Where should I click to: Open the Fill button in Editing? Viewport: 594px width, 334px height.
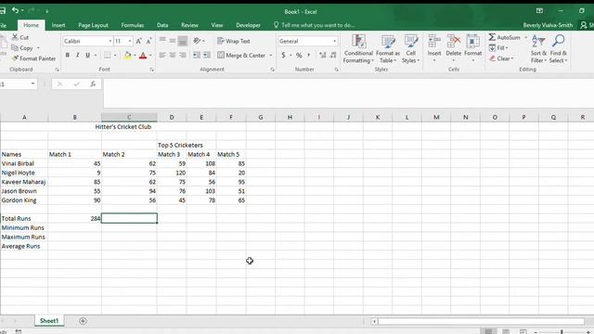(x=497, y=48)
